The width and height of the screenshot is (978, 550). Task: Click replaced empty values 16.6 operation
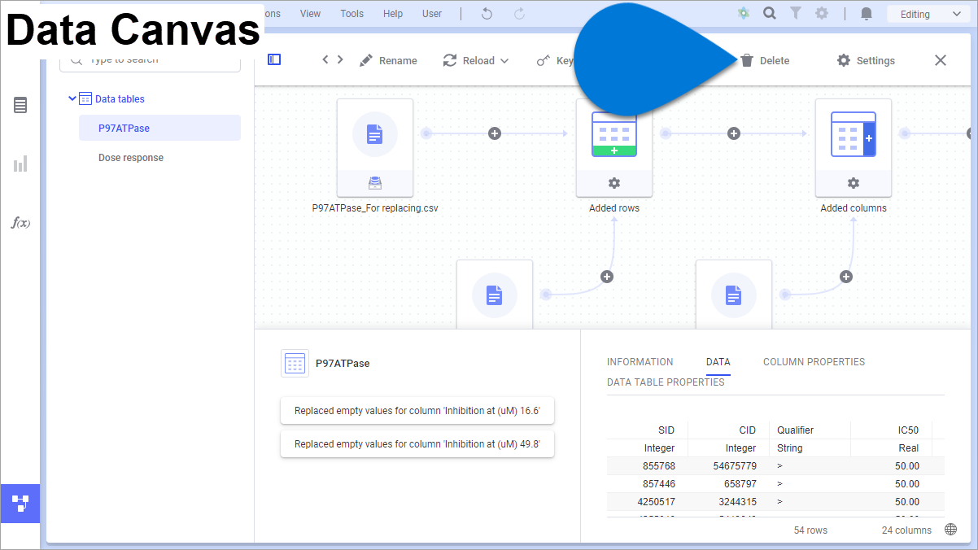click(x=417, y=411)
